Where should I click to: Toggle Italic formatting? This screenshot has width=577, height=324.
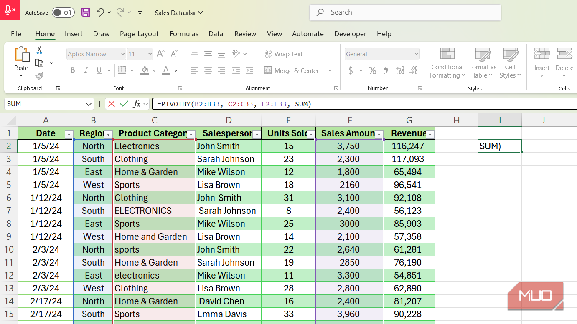coord(86,70)
